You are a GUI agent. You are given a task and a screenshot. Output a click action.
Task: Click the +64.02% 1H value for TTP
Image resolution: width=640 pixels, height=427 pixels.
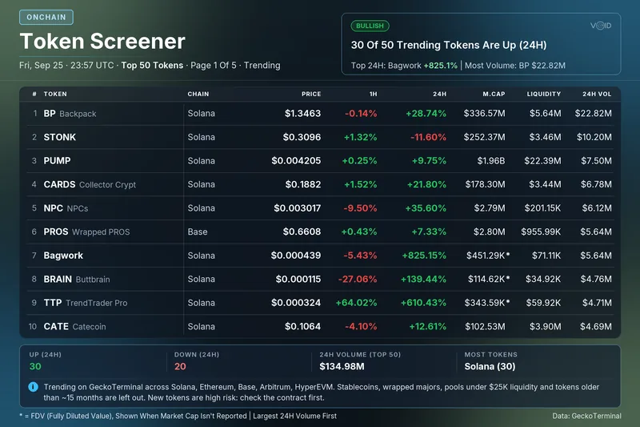356,303
